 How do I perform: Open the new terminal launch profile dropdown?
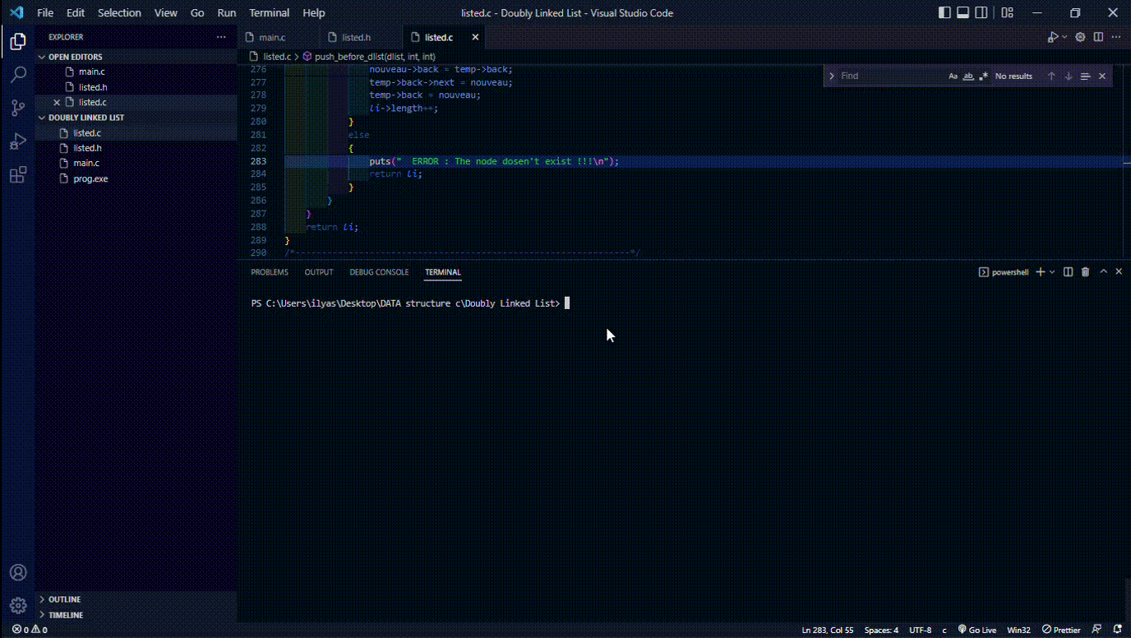point(1052,272)
